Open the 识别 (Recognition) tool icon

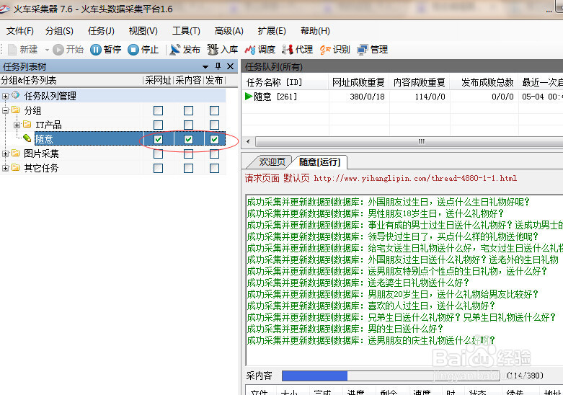pos(325,50)
